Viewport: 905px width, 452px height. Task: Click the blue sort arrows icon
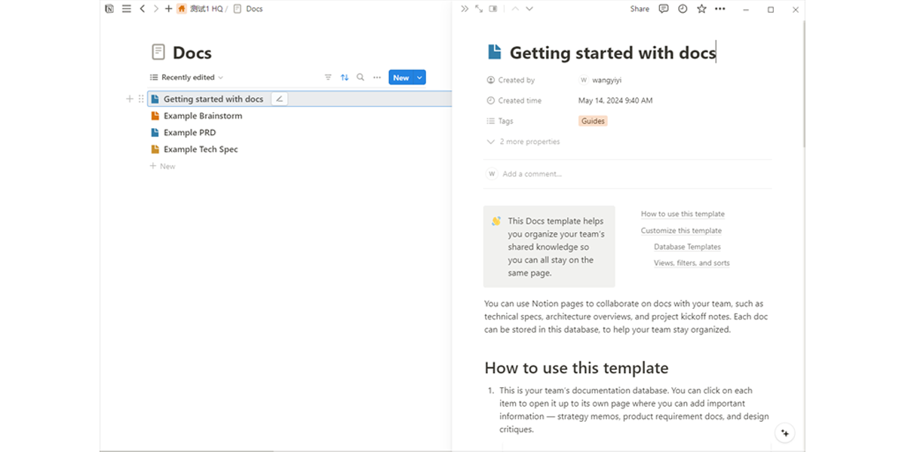(x=345, y=78)
